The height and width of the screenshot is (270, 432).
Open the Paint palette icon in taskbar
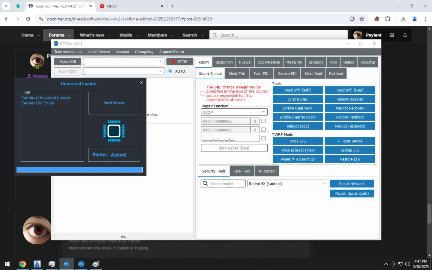pyautogui.click(x=96, y=264)
